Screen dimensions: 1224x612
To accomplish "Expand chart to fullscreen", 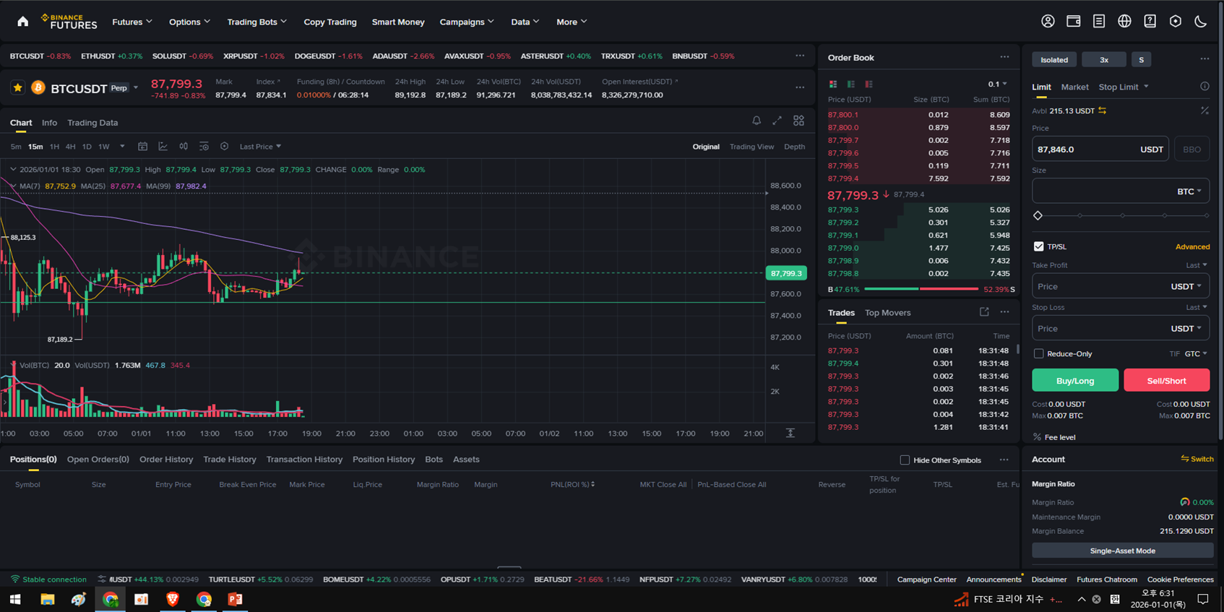I will pyautogui.click(x=777, y=121).
